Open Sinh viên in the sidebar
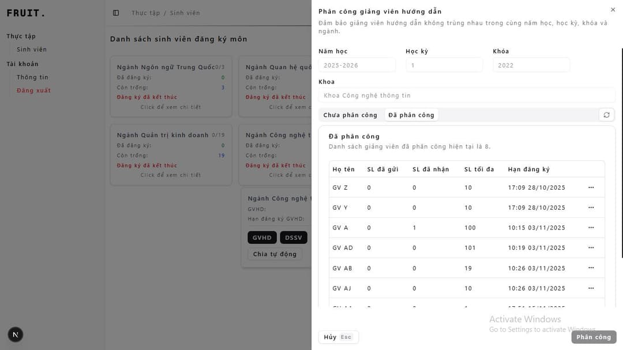 point(32,50)
